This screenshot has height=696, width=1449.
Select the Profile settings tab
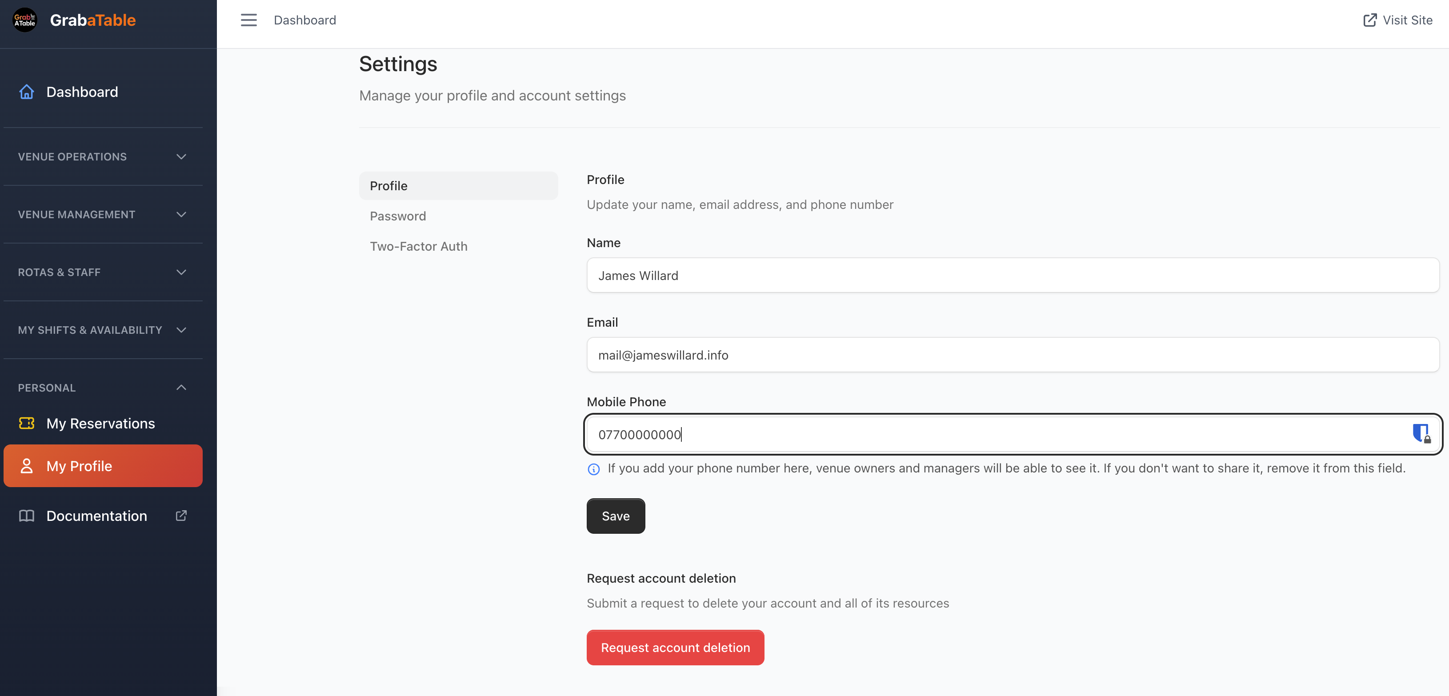click(x=388, y=186)
